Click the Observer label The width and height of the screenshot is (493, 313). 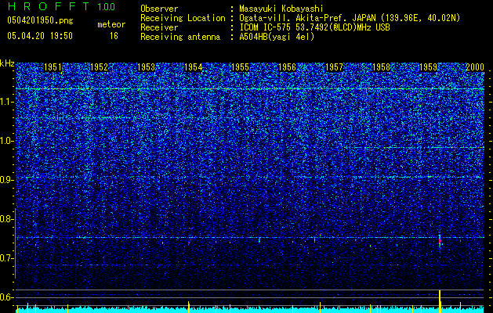click(159, 9)
